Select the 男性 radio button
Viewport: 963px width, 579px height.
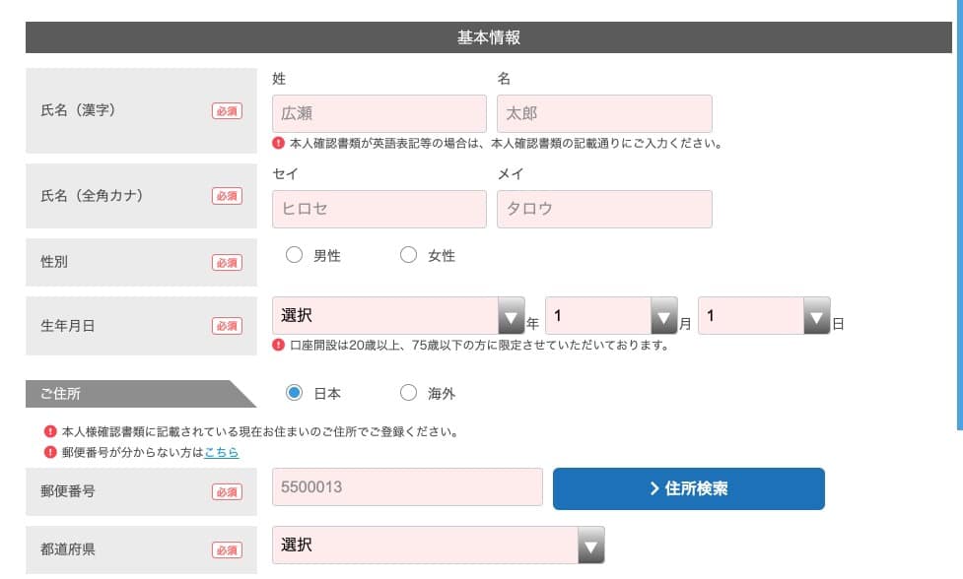(294, 254)
